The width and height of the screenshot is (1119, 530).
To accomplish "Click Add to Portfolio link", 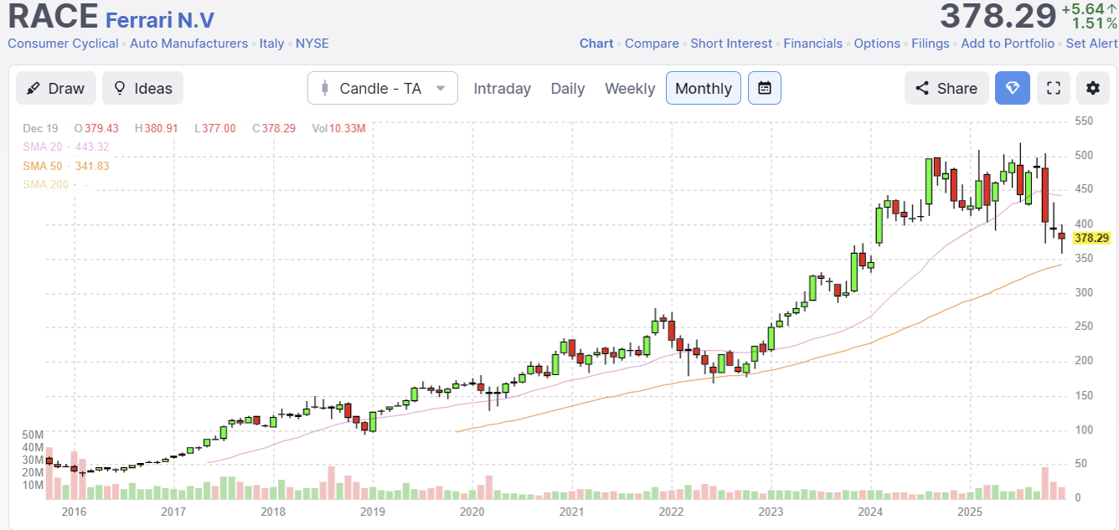I will pyautogui.click(x=1008, y=44).
